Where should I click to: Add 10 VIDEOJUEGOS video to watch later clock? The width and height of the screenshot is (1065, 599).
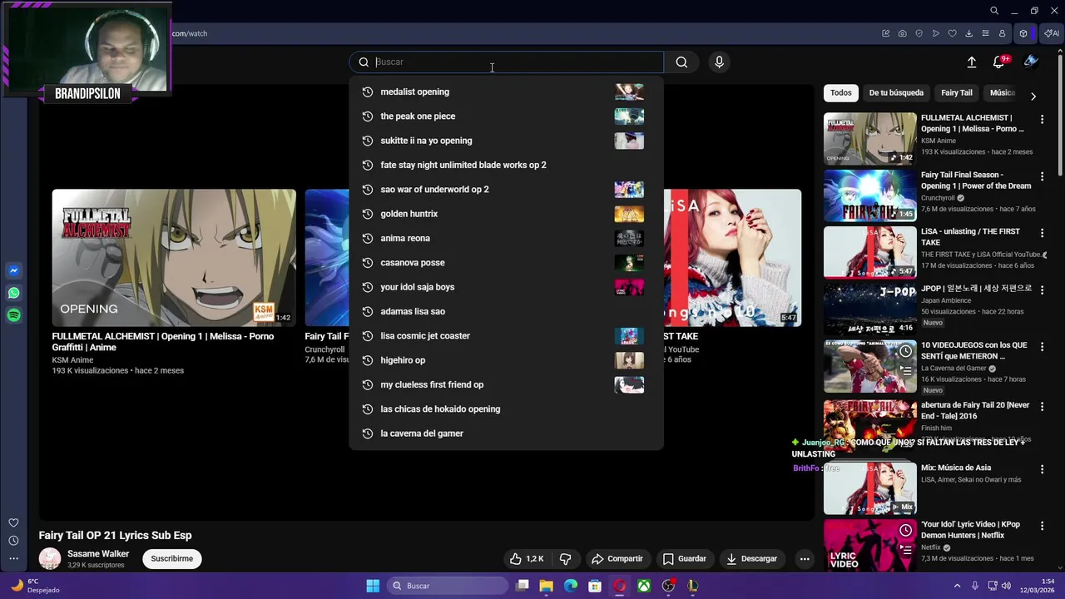(905, 351)
